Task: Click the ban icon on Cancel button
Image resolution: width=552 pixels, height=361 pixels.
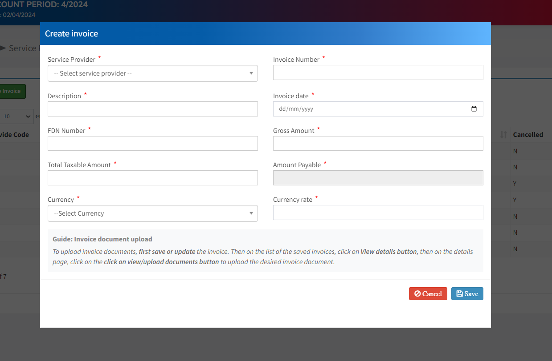Action: tap(417, 294)
